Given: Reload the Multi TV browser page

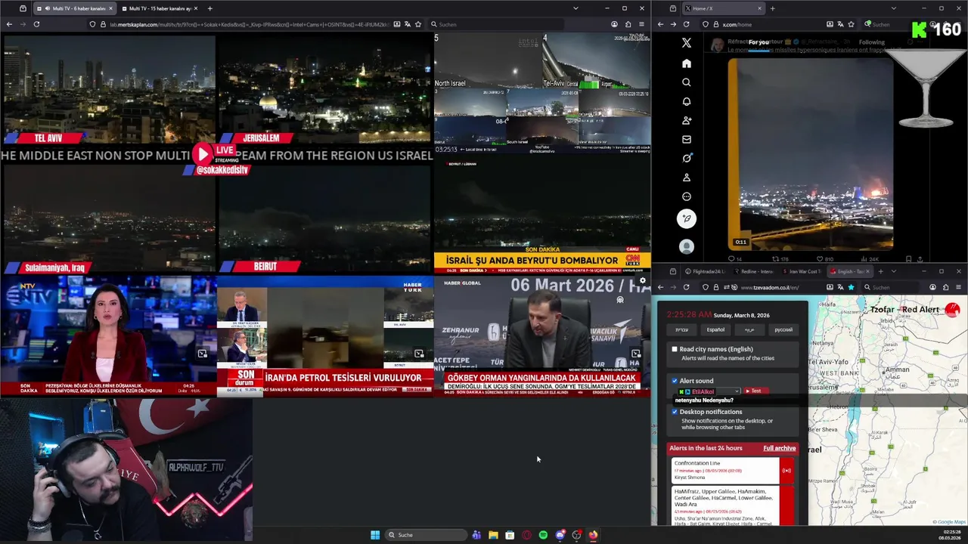Looking at the screenshot, I should pos(36,24).
